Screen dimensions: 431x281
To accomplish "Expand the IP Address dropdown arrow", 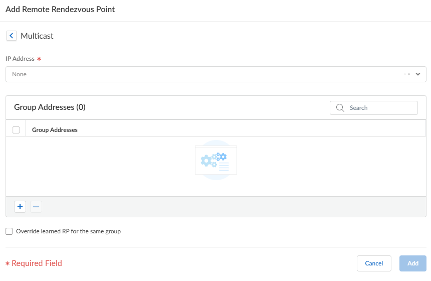I will click(x=418, y=74).
